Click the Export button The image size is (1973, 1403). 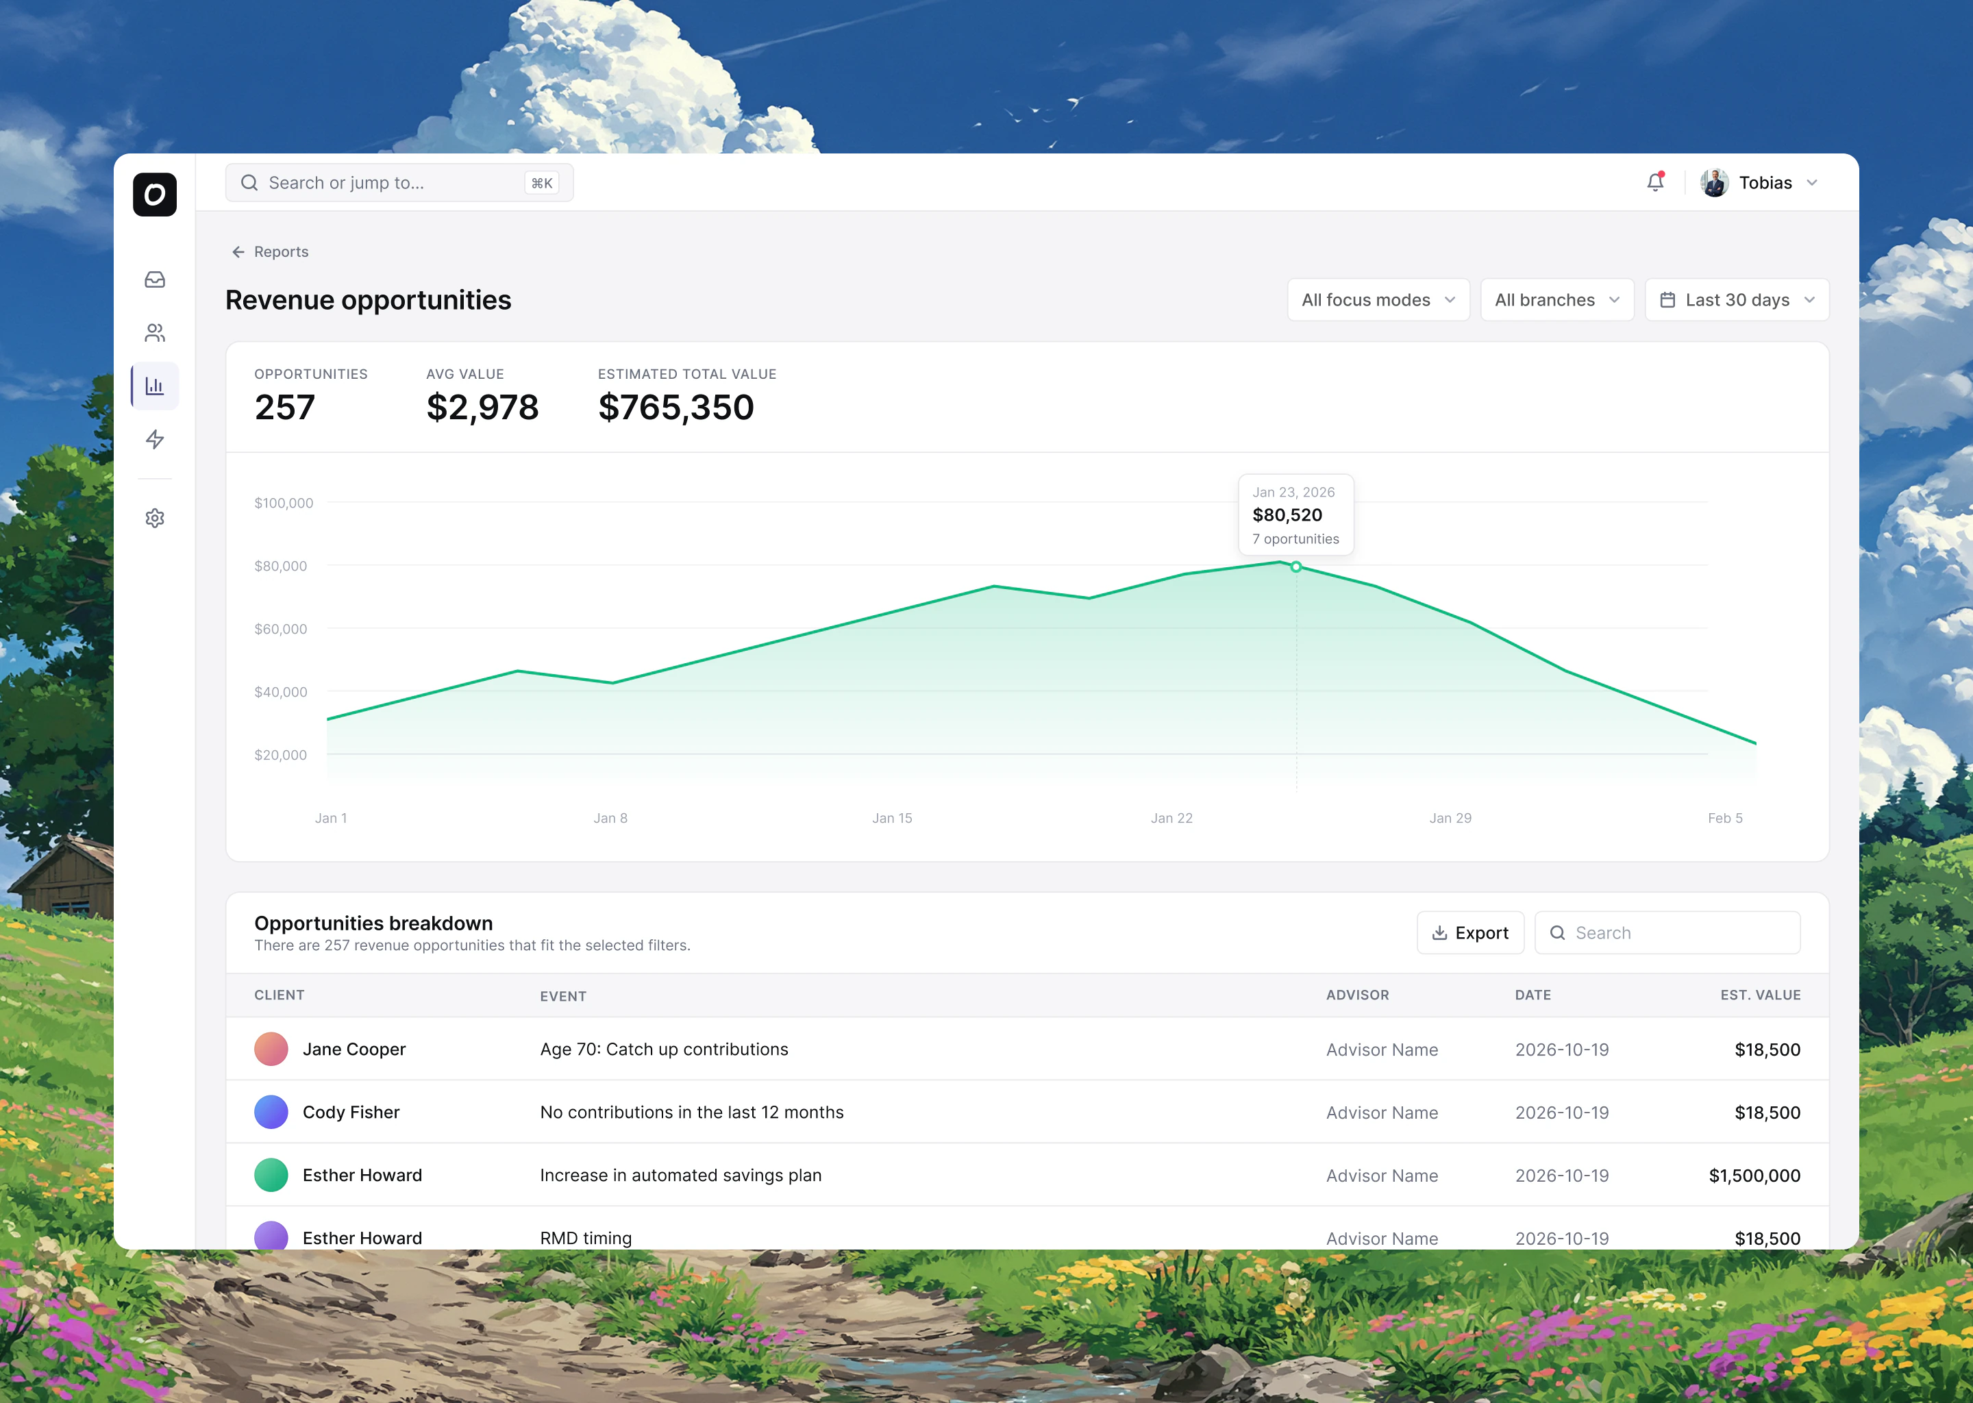tap(1470, 933)
